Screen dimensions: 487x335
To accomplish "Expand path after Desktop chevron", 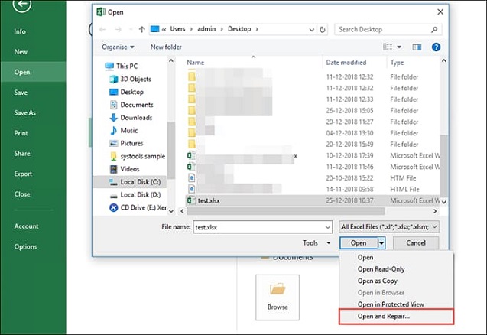I will (257, 29).
